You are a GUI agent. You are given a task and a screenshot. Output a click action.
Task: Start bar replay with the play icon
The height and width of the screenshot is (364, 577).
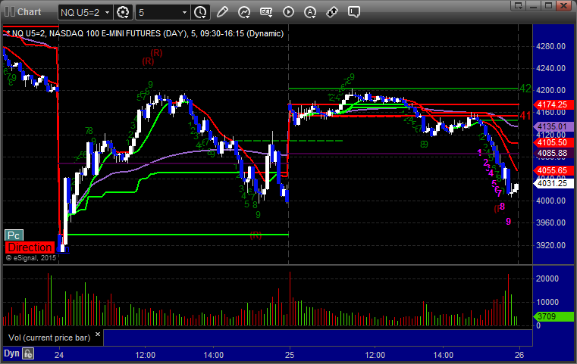click(288, 12)
